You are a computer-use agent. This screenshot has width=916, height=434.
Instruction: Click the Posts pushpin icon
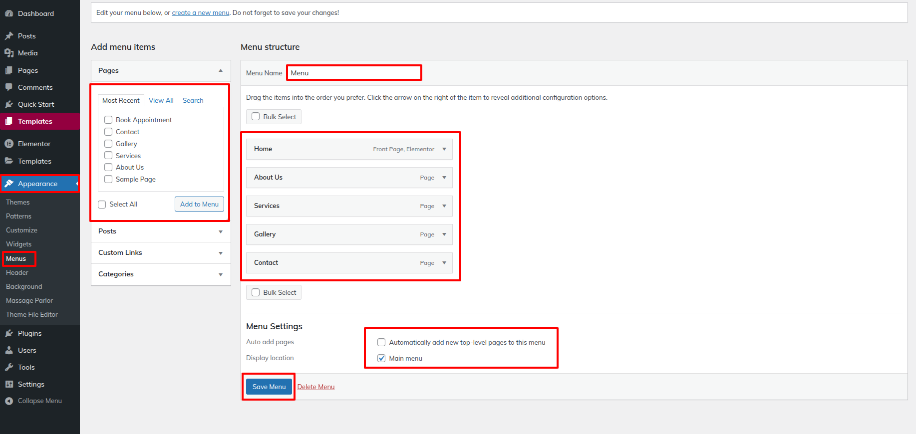tap(9, 36)
